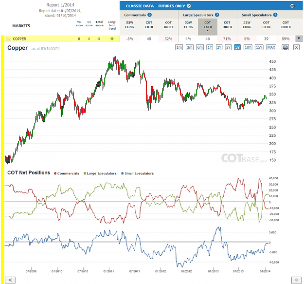Open Commercials help icon

pos(149,15)
